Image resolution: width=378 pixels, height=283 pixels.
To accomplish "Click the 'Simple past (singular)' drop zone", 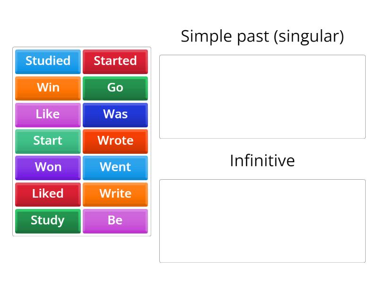I will 263,96.
